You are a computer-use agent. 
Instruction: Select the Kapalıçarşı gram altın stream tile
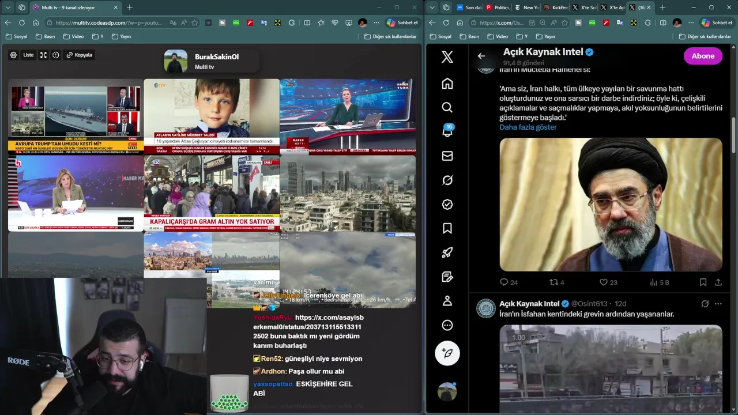[x=212, y=193]
